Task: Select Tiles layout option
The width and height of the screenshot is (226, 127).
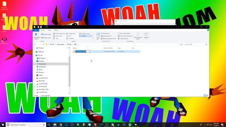Action: (x=56, y=38)
